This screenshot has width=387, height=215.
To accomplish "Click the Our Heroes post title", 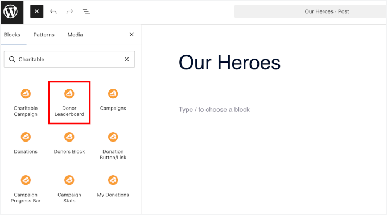I will (229, 63).
